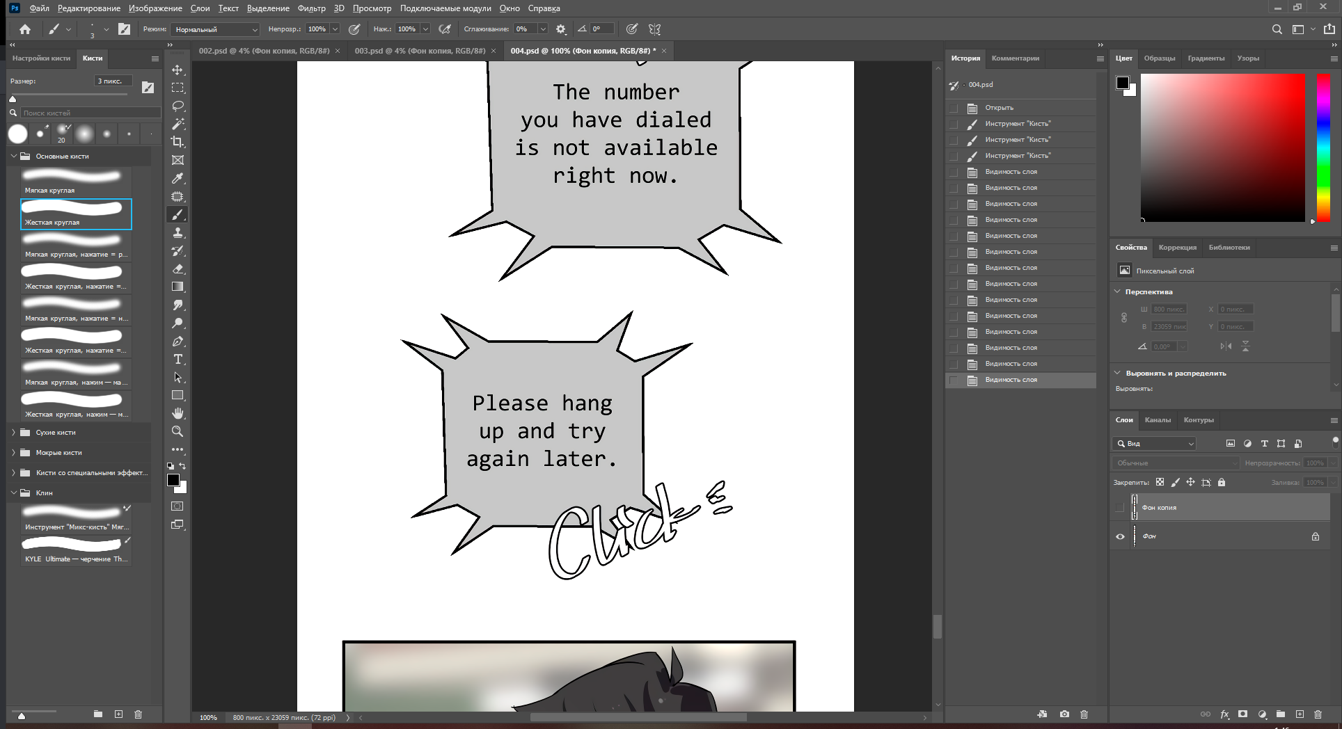Viewport: 1342px width, 729px height.
Task: Select the Move tool
Action: pyautogui.click(x=177, y=70)
